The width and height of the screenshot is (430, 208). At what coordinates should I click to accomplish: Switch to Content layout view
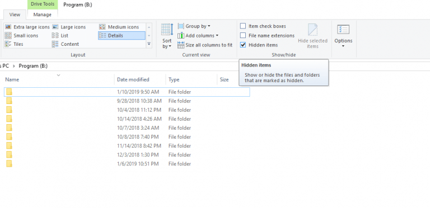point(66,44)
